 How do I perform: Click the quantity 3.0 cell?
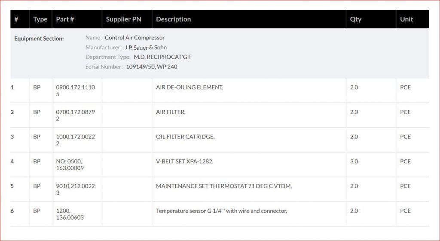[354, 162]
